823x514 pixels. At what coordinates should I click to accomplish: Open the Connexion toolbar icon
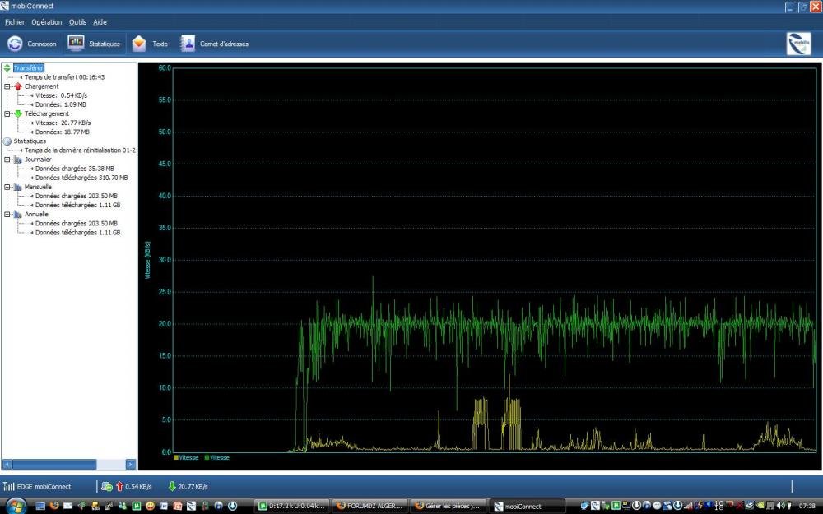(x=15, y=44)
